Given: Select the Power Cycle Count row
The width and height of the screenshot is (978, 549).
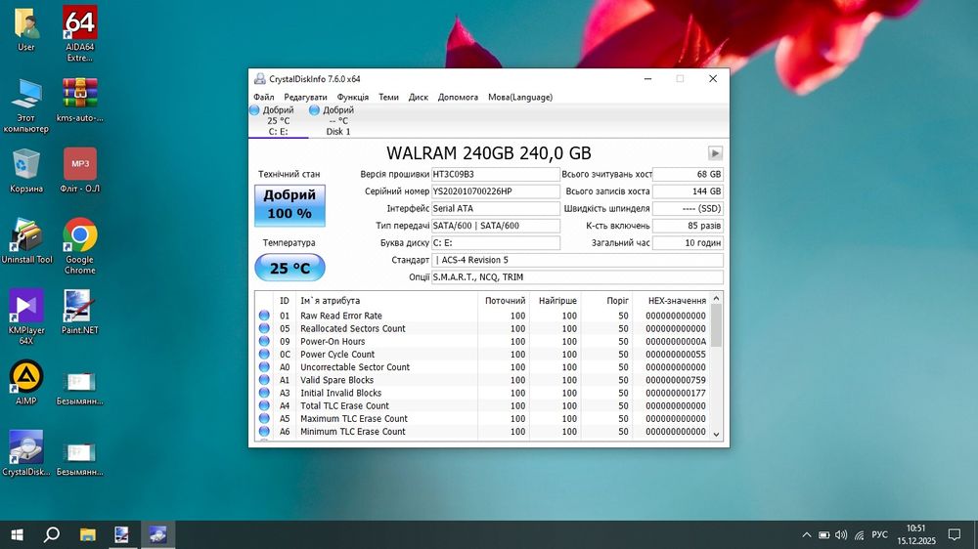Looking at the screenshot, I should (482, 355).
